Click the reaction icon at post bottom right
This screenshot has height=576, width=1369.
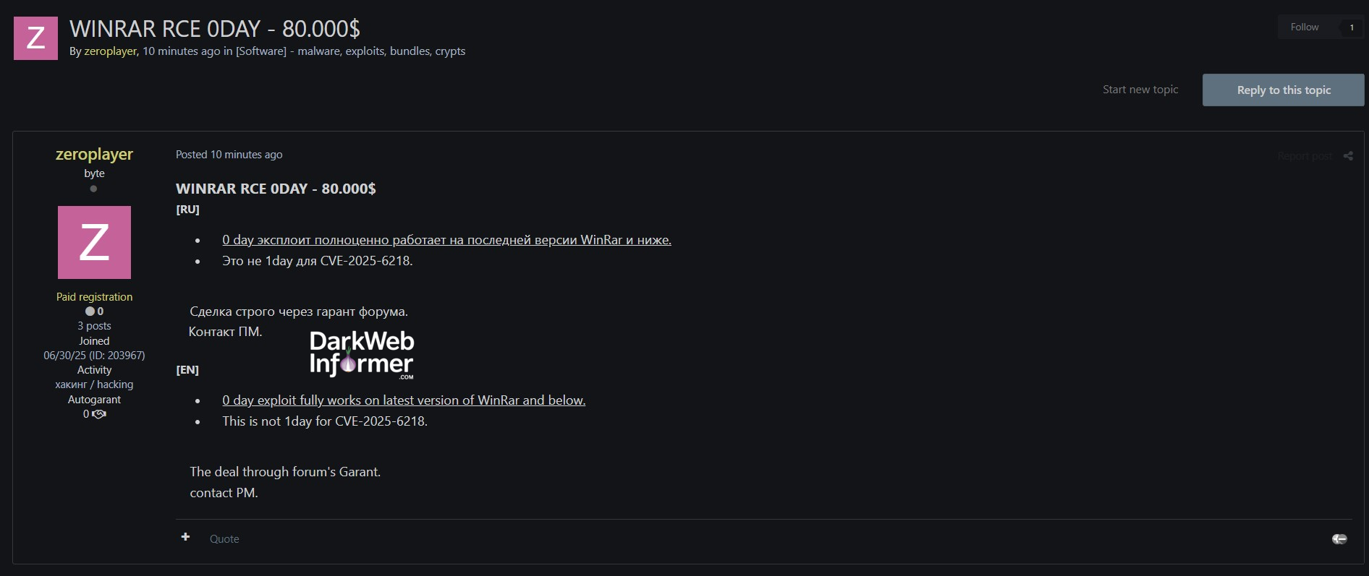click(1339, 539)
